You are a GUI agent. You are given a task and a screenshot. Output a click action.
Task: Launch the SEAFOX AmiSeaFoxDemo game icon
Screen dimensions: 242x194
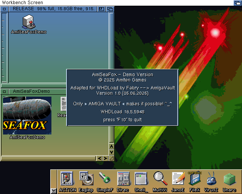tap(27, 116)
